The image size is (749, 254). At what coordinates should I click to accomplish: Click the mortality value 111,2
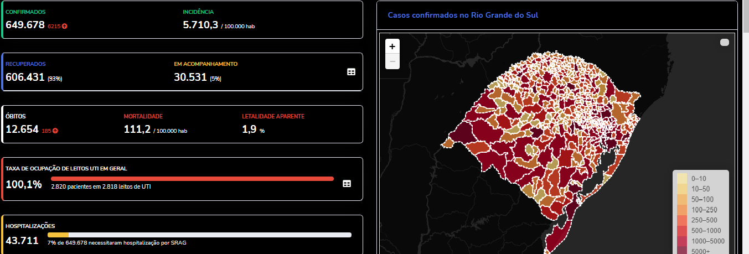(137, 129)
